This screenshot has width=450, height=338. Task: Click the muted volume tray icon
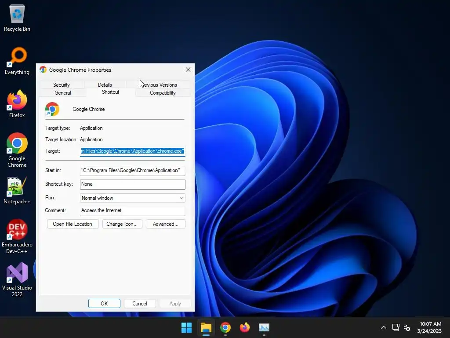pyautogui.click(x=407, y=327)
